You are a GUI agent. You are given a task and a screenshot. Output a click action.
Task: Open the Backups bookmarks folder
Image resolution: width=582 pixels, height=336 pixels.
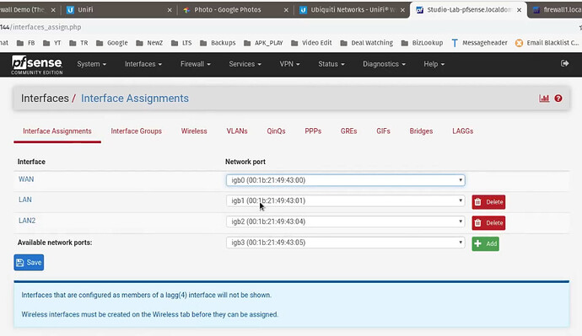pos(218,43)
